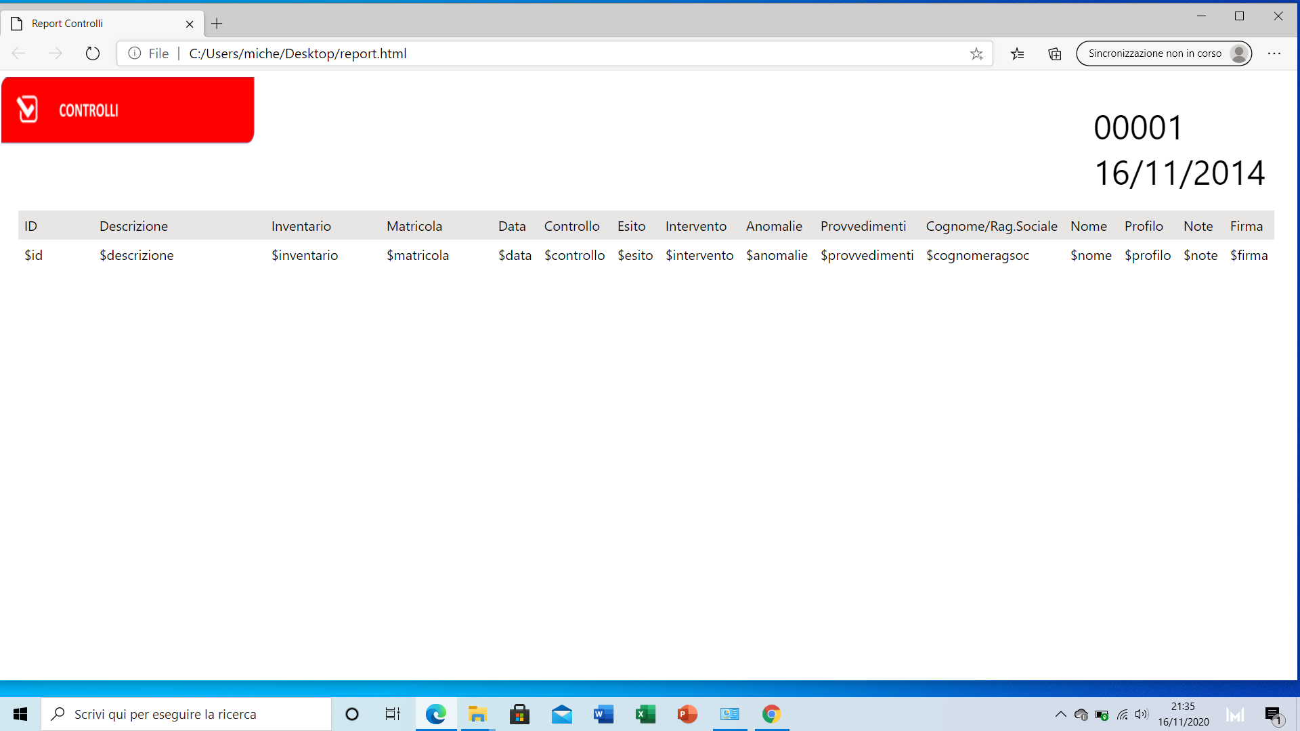1300x731 pixels.
Task: Click the address bar with report.html
Action: (542, 53)
